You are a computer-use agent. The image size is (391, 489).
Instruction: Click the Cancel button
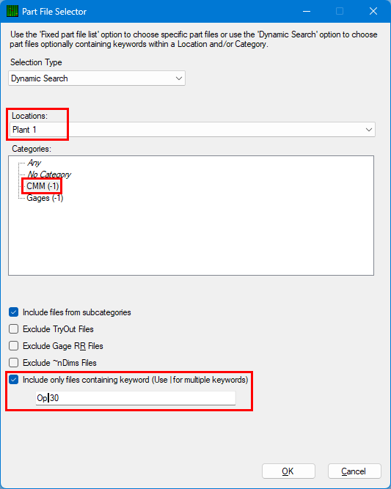[354, 471]
